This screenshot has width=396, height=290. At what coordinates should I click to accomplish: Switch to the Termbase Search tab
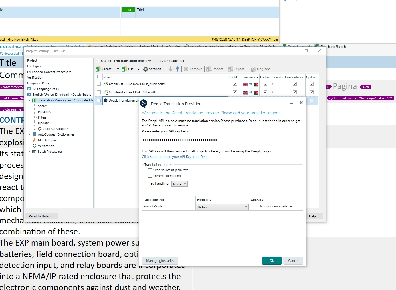click(333, 47)
